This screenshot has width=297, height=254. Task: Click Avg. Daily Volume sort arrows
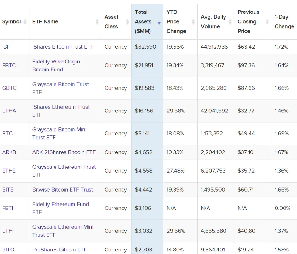click(x=230, y=22)
